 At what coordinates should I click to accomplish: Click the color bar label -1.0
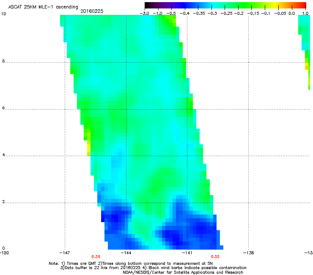(157, 14)
